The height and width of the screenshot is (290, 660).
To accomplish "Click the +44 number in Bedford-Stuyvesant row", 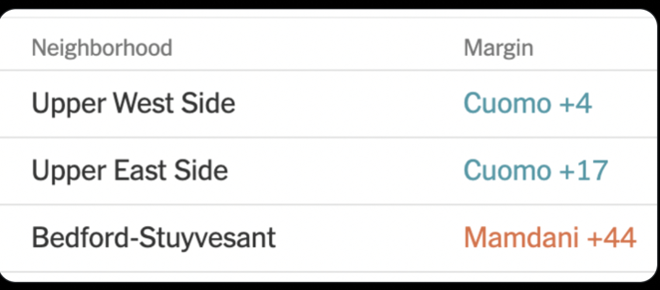I will pyautogui.click(x=611, y=238).
